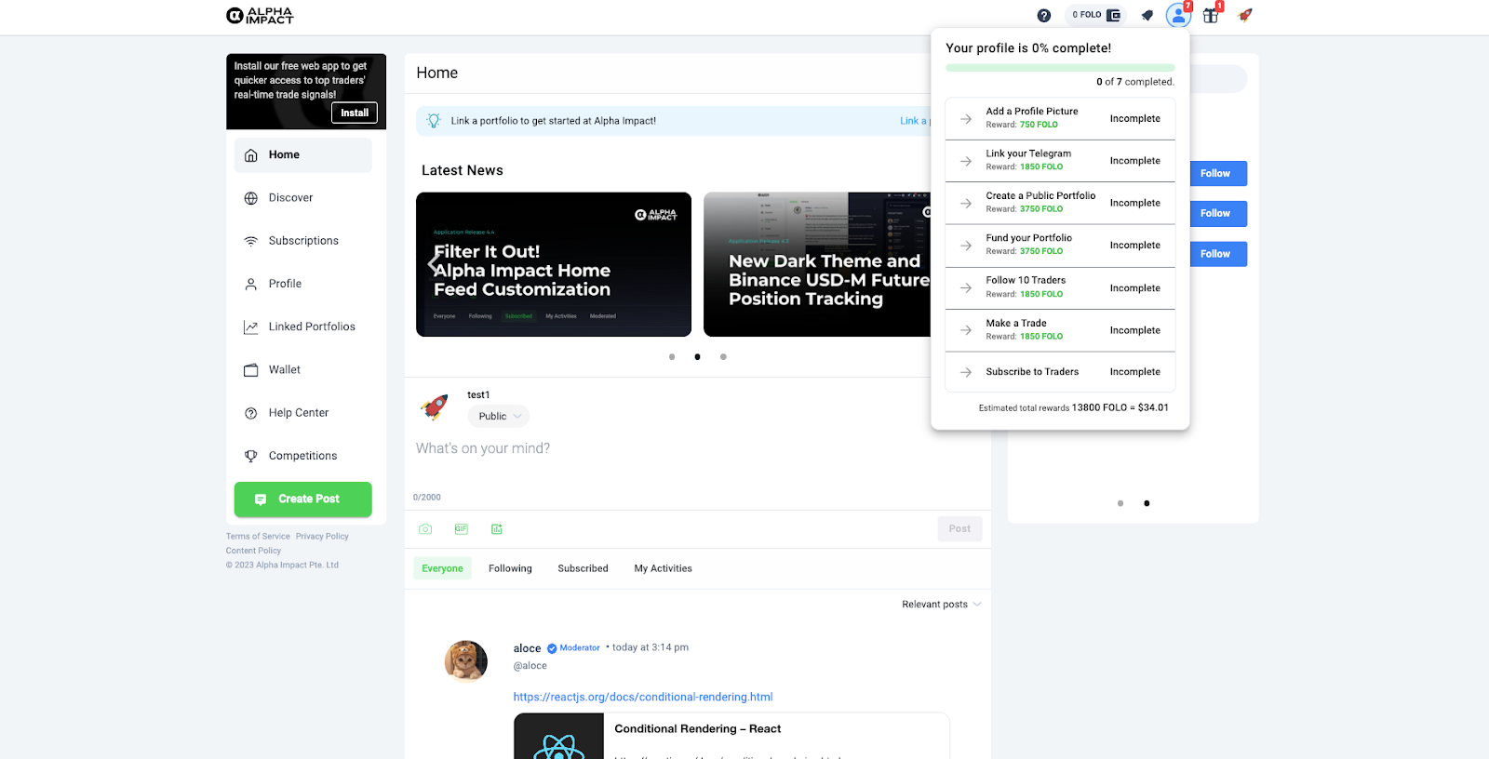The height and width of the screenshot is (759, 1489).
Task: Open the New Dark Theme news card
Action: (817, 264)
